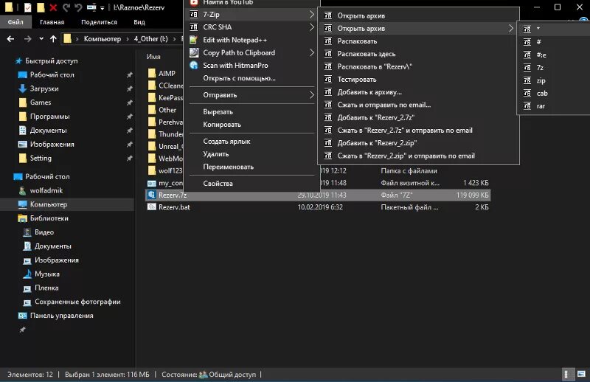The image size is (590, 382).
Task: Choose 'Тестировать' archive option
Action: (418, 80)
